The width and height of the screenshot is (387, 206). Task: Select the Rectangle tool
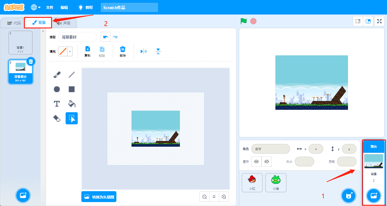72,89
